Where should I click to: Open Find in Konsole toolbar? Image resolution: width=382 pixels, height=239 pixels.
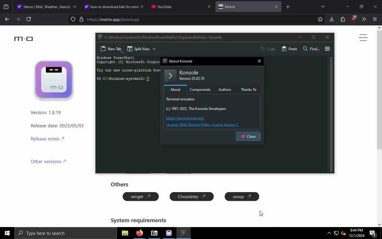pos(311,49)
